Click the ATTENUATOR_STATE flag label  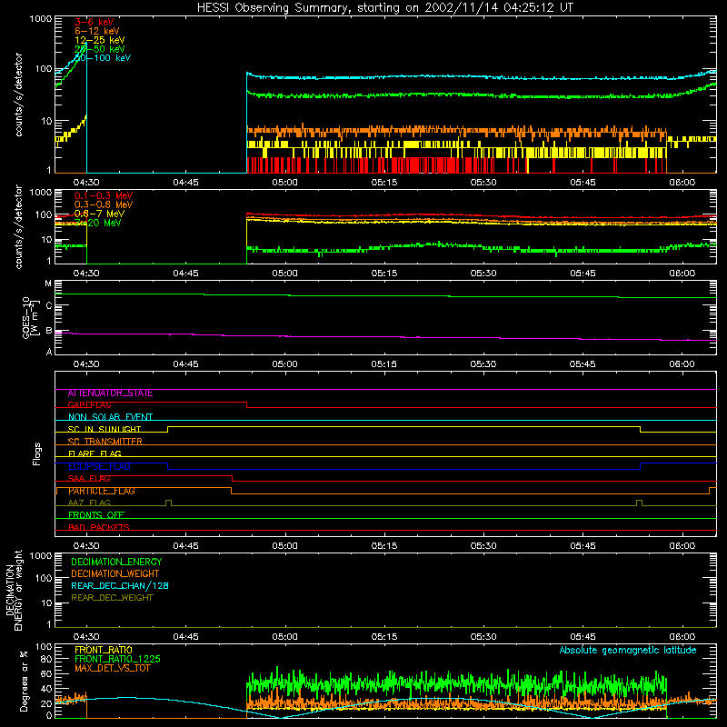(110, 393)
